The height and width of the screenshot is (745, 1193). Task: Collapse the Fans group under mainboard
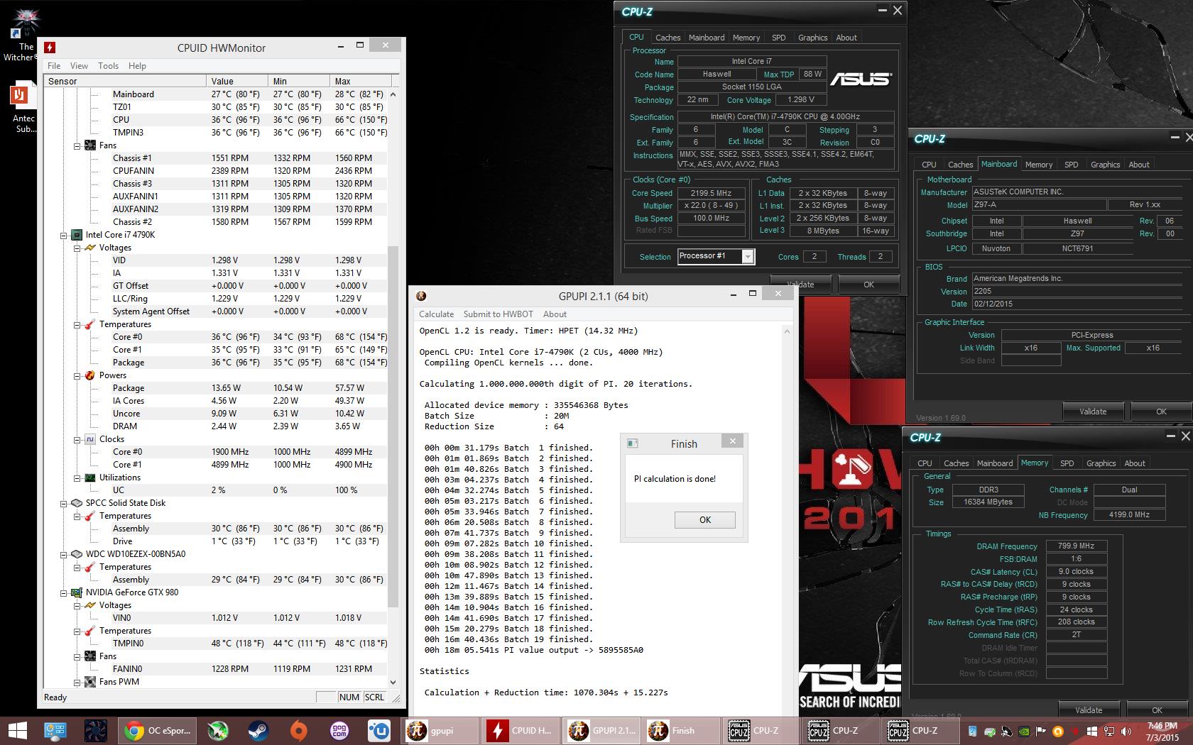77,145
